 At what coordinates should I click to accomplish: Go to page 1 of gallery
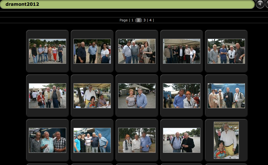point(132,20)
